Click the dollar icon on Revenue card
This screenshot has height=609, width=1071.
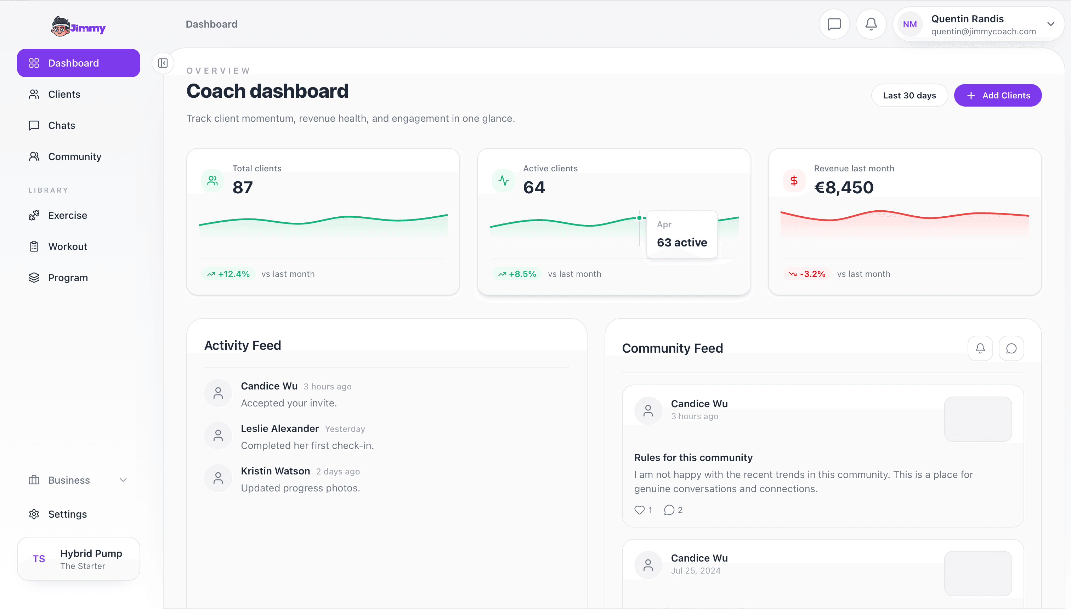click(794, 180)
